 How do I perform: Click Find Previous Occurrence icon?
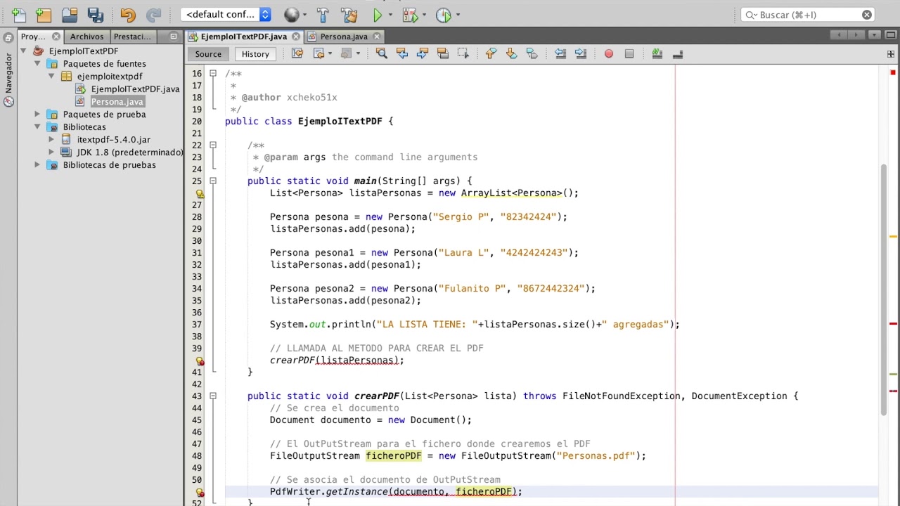click(x=401, y=53)
